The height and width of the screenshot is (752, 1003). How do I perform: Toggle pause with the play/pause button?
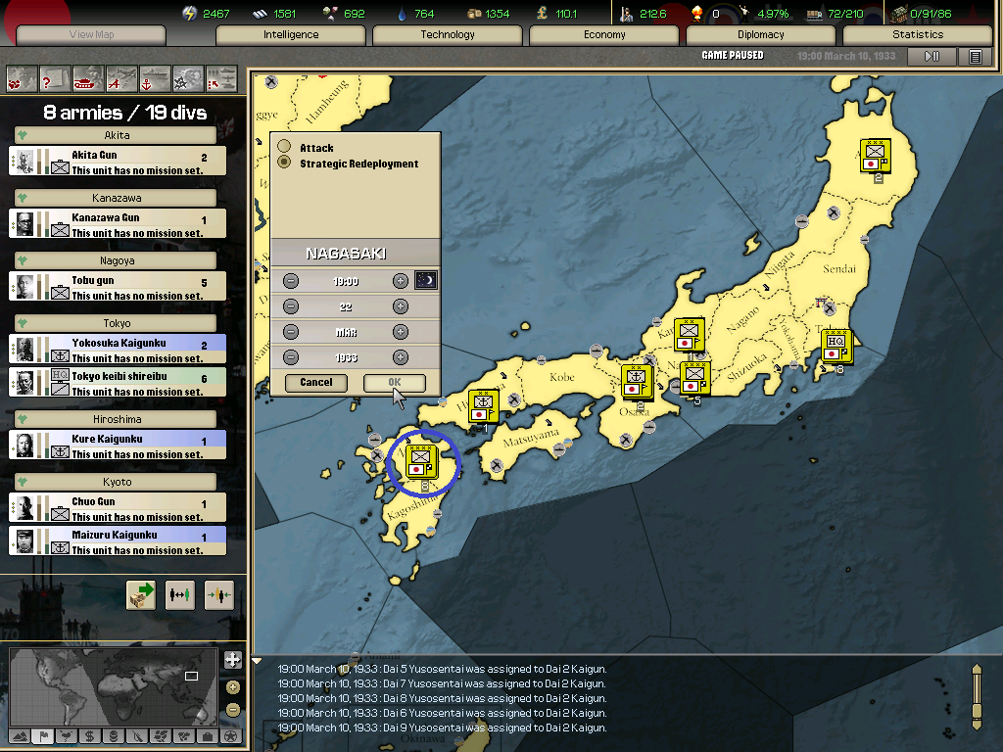point(932,56)
